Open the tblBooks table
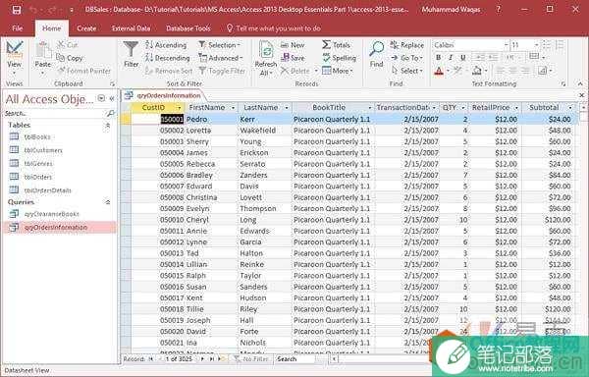 coord(37,136)
